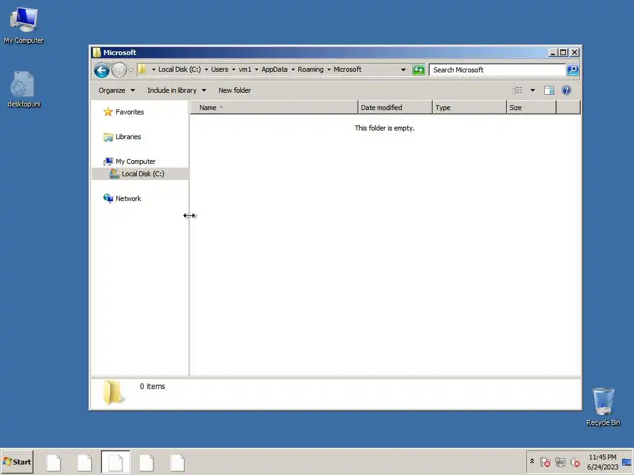Expand dropdown arrow after AppData breadcrumb
The height and width of the screenshot is (475, 634).
pos(293,69)
